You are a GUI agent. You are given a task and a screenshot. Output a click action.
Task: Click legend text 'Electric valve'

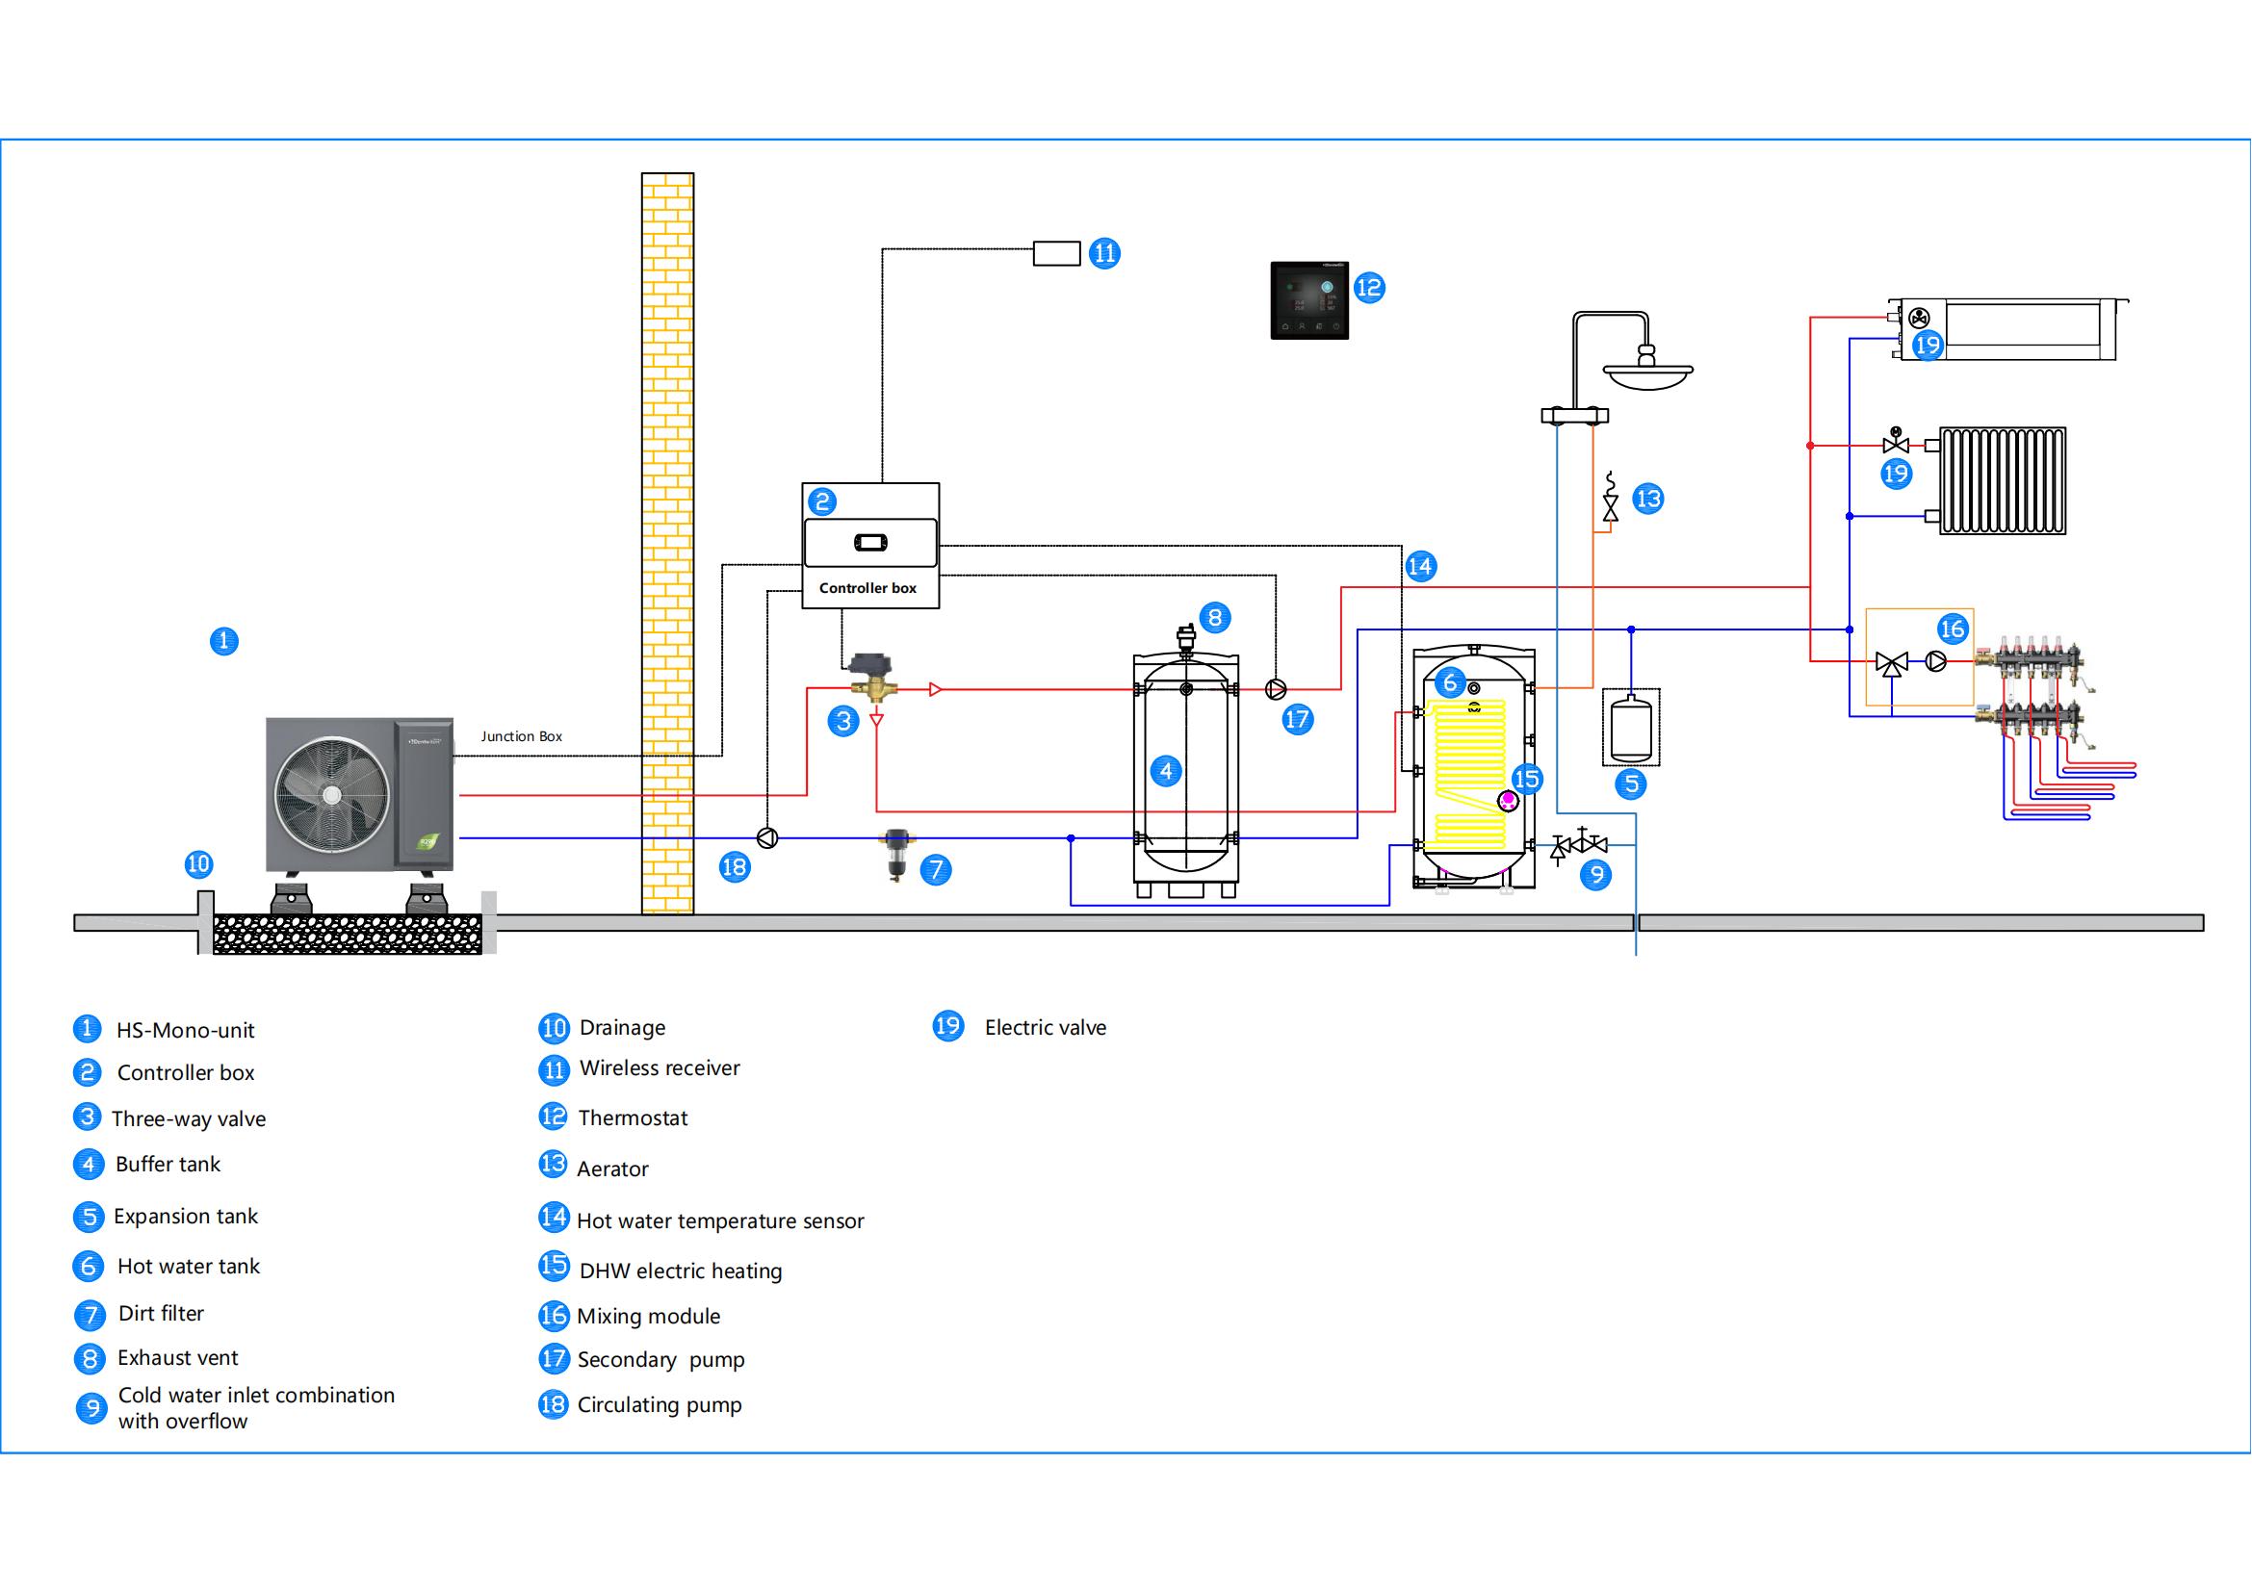(1046, 1028)
